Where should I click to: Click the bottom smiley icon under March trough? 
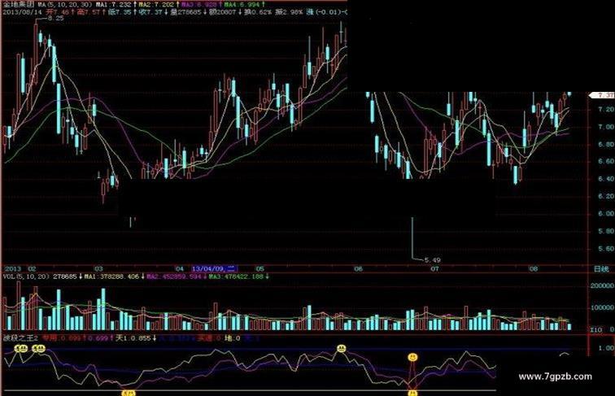point(129,392)
